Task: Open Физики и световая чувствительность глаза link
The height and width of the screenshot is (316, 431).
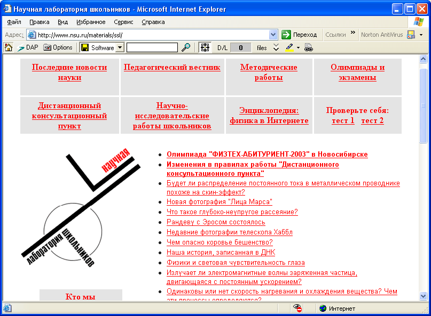Action: point(236,263)
